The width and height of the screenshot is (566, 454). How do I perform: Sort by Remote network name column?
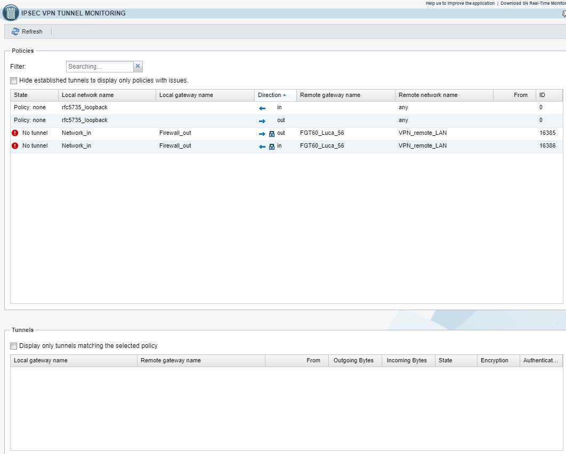click(444, 95)
